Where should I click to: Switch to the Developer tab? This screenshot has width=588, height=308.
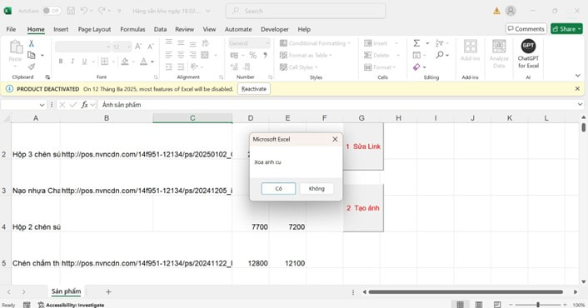click(x=275, y=29)
